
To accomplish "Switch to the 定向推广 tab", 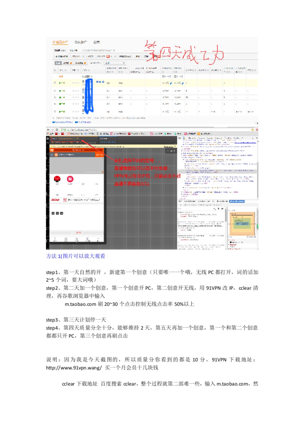I will (x=81, y=42).
